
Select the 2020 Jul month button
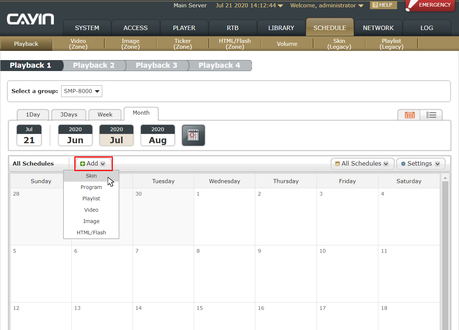pos(116,135)
